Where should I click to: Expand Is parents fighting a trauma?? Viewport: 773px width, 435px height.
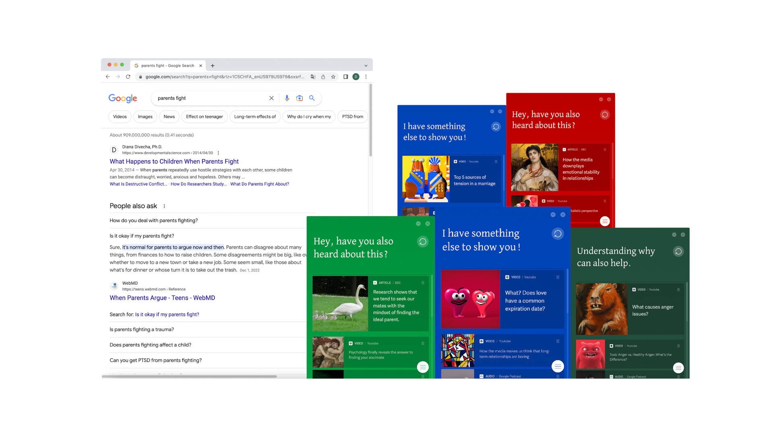point(208,329)
